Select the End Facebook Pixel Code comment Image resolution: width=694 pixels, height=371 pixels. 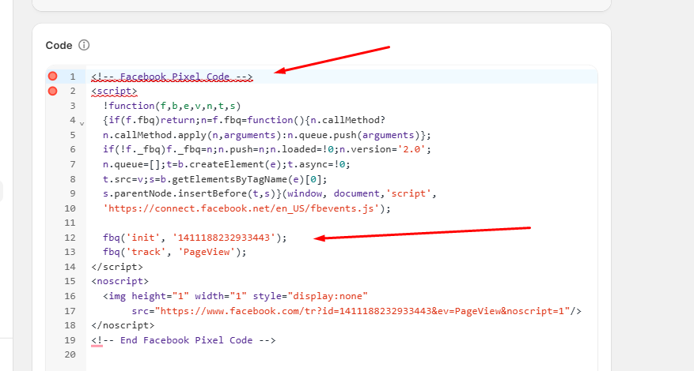click(184, 340)
